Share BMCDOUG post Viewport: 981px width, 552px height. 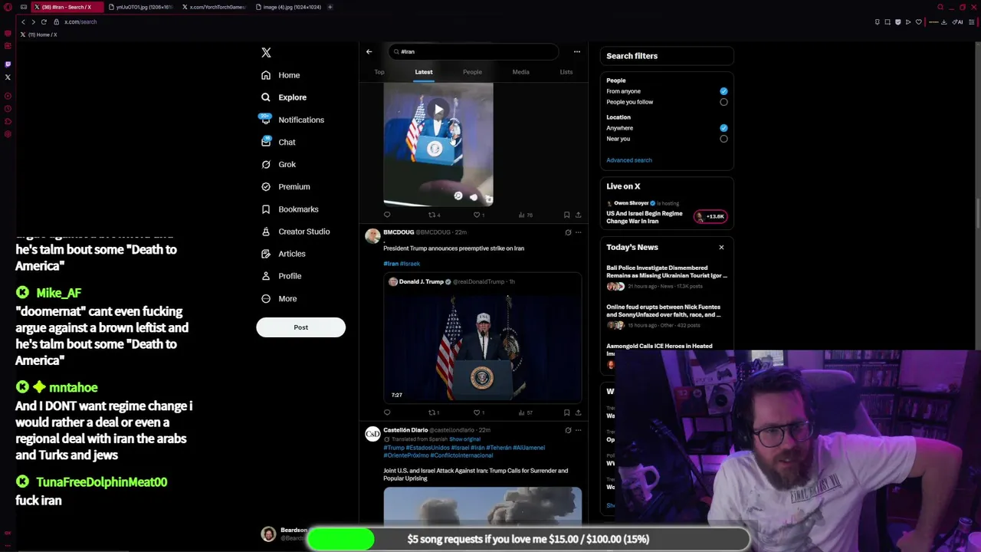pos(578,412)
